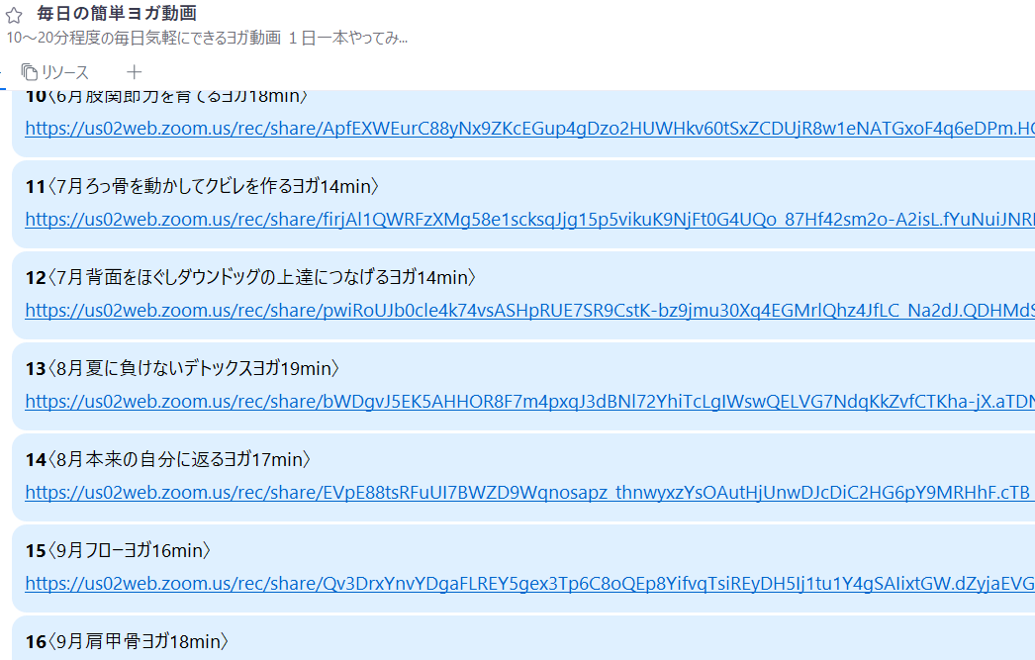This screenshot has height=660, width=1035.
Task: Add a new tab with plus icon
Action: pyautogui.click(x=134, y=72)
